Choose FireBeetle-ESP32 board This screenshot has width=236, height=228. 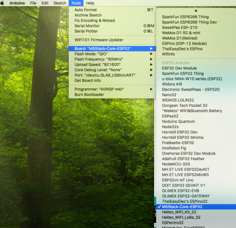click(196, 143)
